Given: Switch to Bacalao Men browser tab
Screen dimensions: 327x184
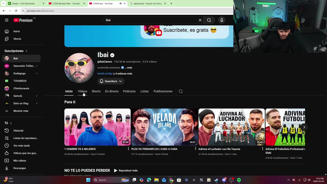Looking at the screenshot, I should coord(66,4).
